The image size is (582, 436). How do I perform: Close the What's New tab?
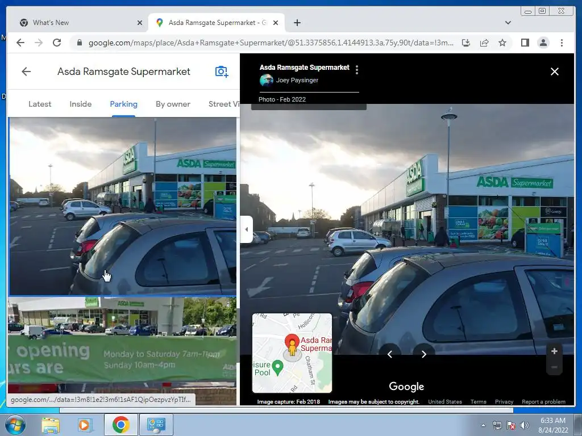coord(140,23)
